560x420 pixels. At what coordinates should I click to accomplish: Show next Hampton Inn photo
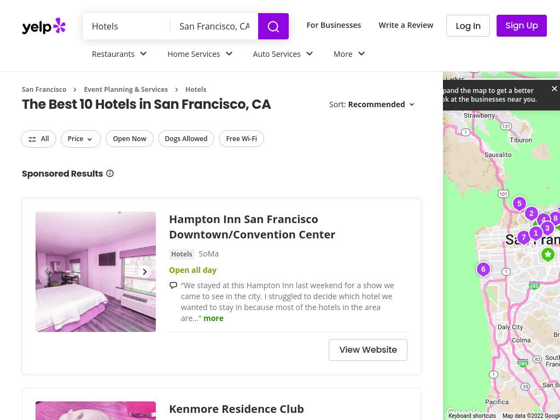[x=144, y=272]
